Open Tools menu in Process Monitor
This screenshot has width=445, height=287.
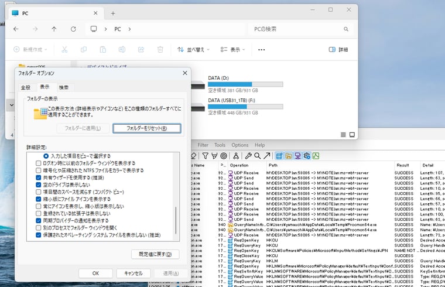click(x=220, y=145)
